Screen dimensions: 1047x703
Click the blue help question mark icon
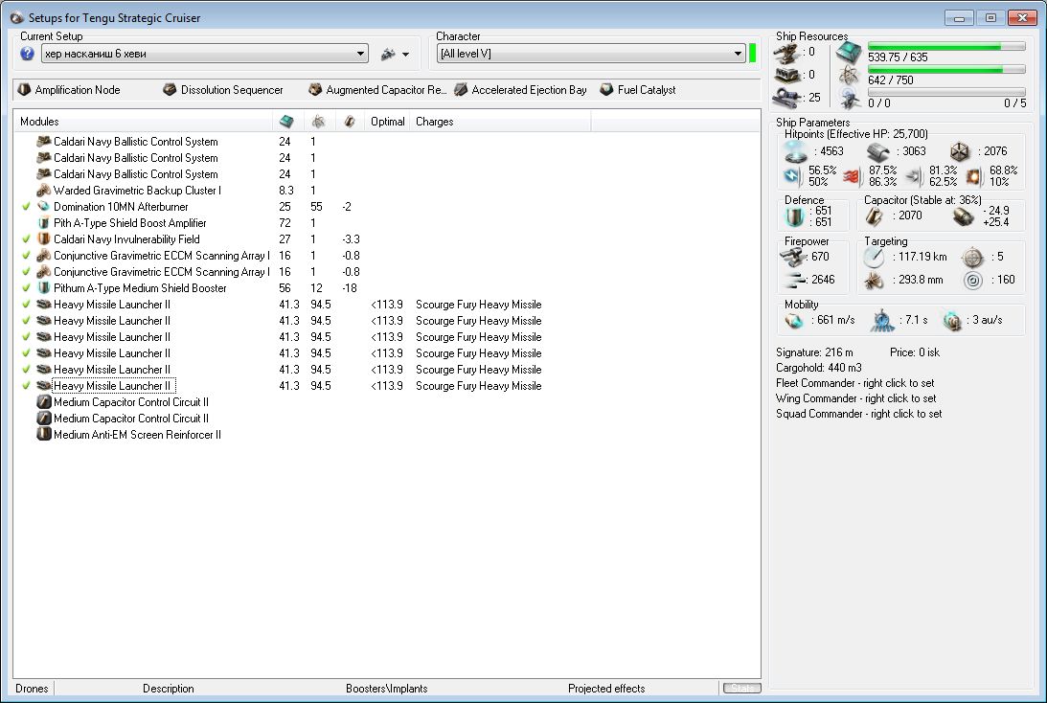click(x=27, y=54)
